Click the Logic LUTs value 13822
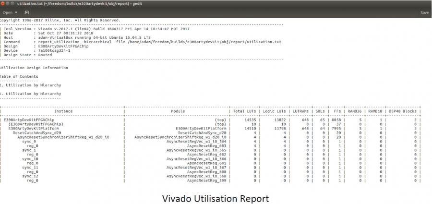The height and width of the screenshot is (204, 432). click(280, 120)
